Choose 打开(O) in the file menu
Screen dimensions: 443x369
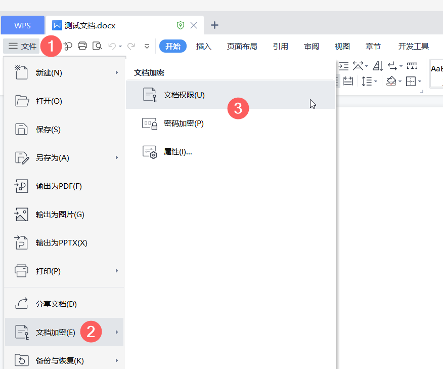click(x=64, y=101)
